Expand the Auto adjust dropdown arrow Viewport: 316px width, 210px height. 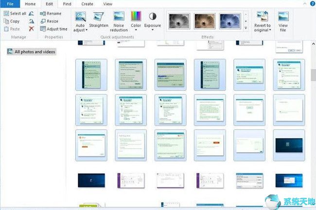[x=87, y=30]
